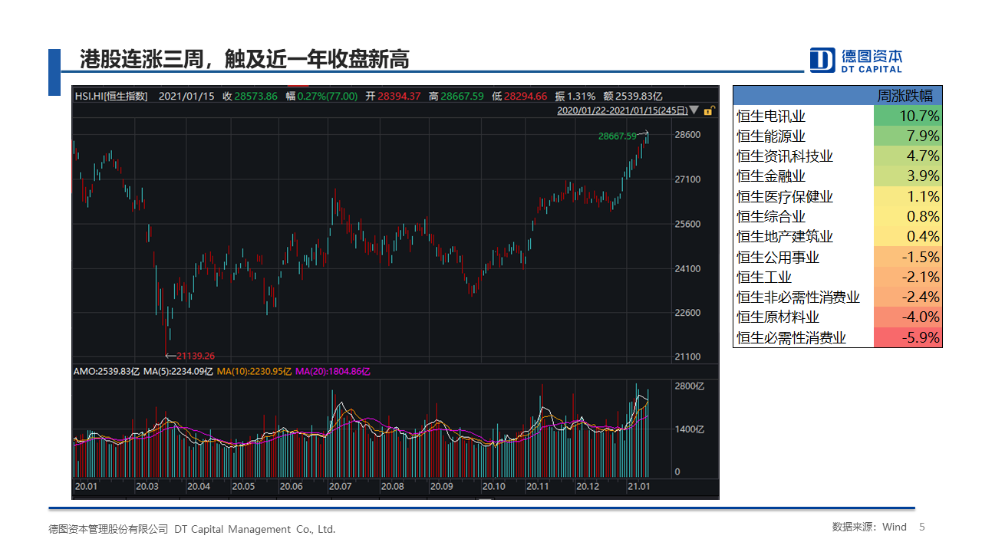Select the 恒生工业 row label
The height and width of the screenshot is (552, 982).
(x=764, y=278)
